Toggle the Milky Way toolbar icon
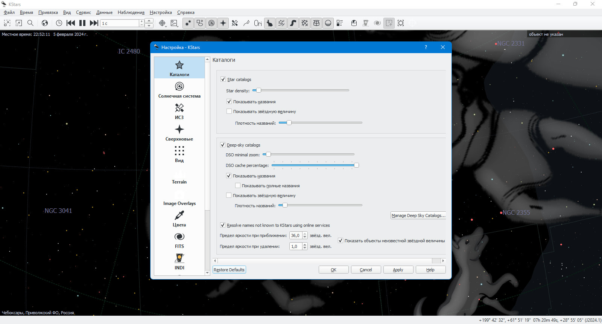The image size is (602, 324). coord(293,23)
